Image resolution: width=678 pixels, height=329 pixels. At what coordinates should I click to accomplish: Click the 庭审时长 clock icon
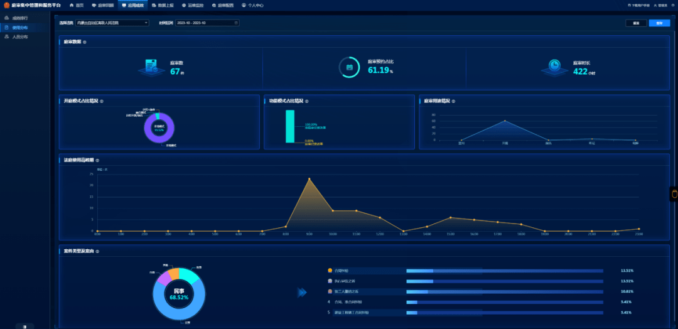[x=554, y=67]
